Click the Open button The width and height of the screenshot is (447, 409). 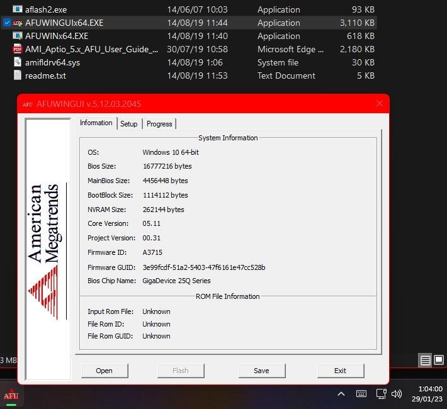pyautogui.click(x=105, y=371)
